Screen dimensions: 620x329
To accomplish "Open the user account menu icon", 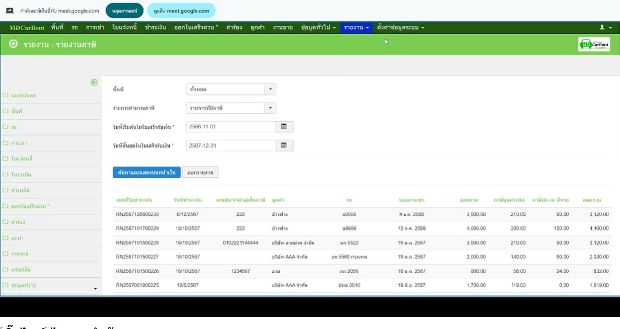I will pos(605,28).
